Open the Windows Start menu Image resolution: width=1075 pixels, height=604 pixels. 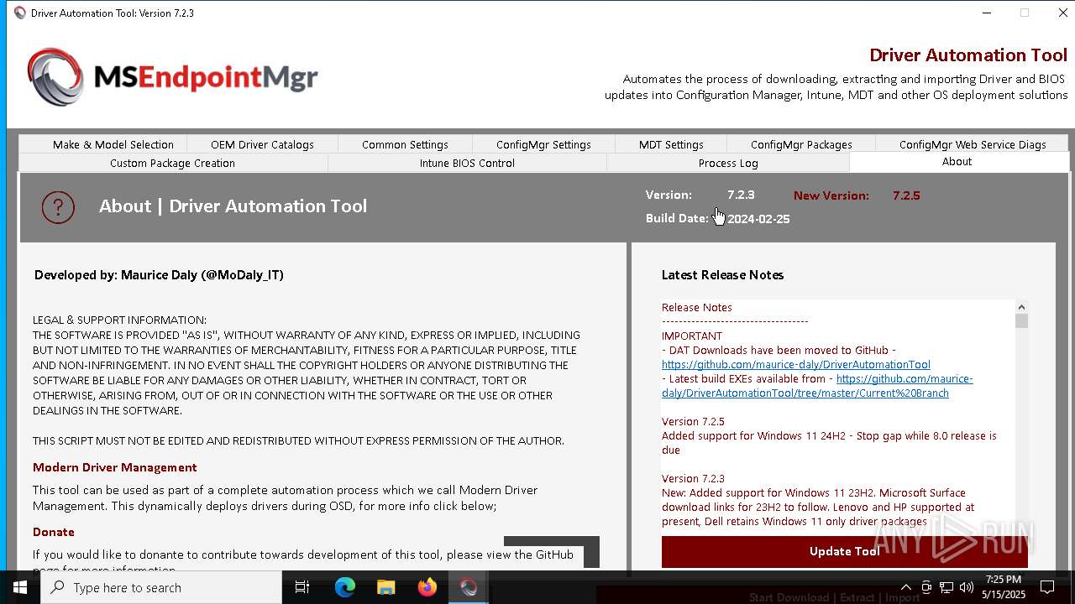[20, 587]
